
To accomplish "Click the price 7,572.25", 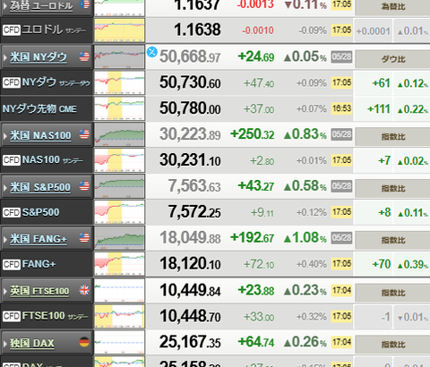I will pos(194,212).
